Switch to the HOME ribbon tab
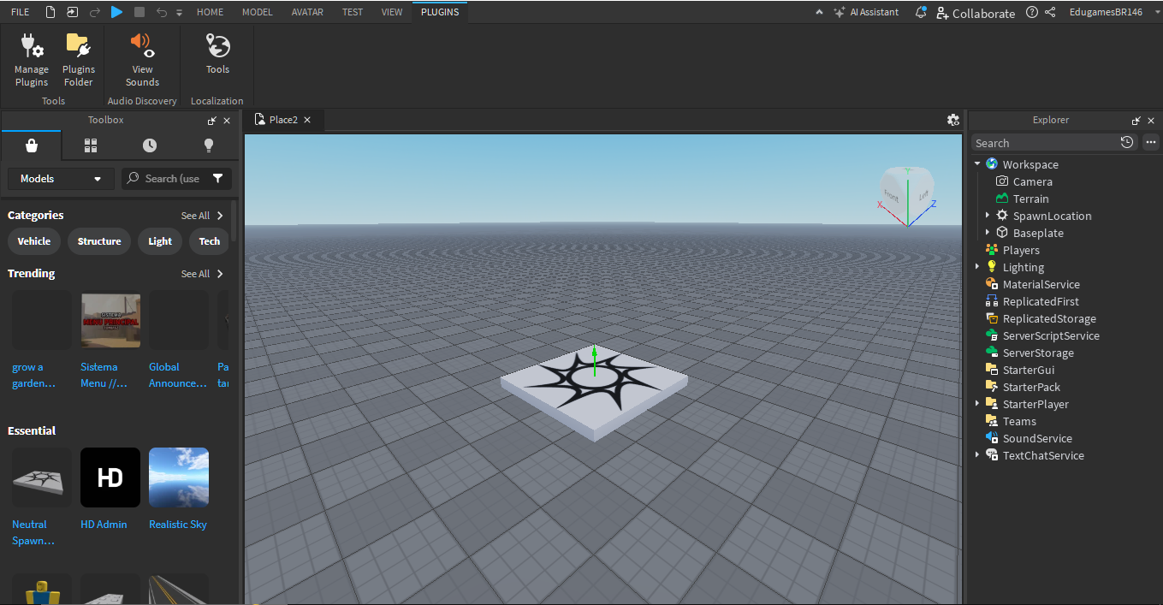This screenshot has width=1163, height=605. 210,12
